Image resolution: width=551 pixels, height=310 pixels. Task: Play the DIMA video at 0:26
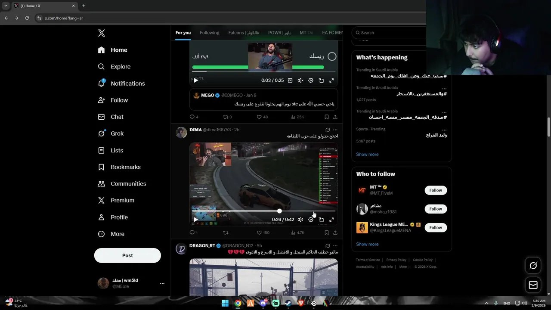196,220
